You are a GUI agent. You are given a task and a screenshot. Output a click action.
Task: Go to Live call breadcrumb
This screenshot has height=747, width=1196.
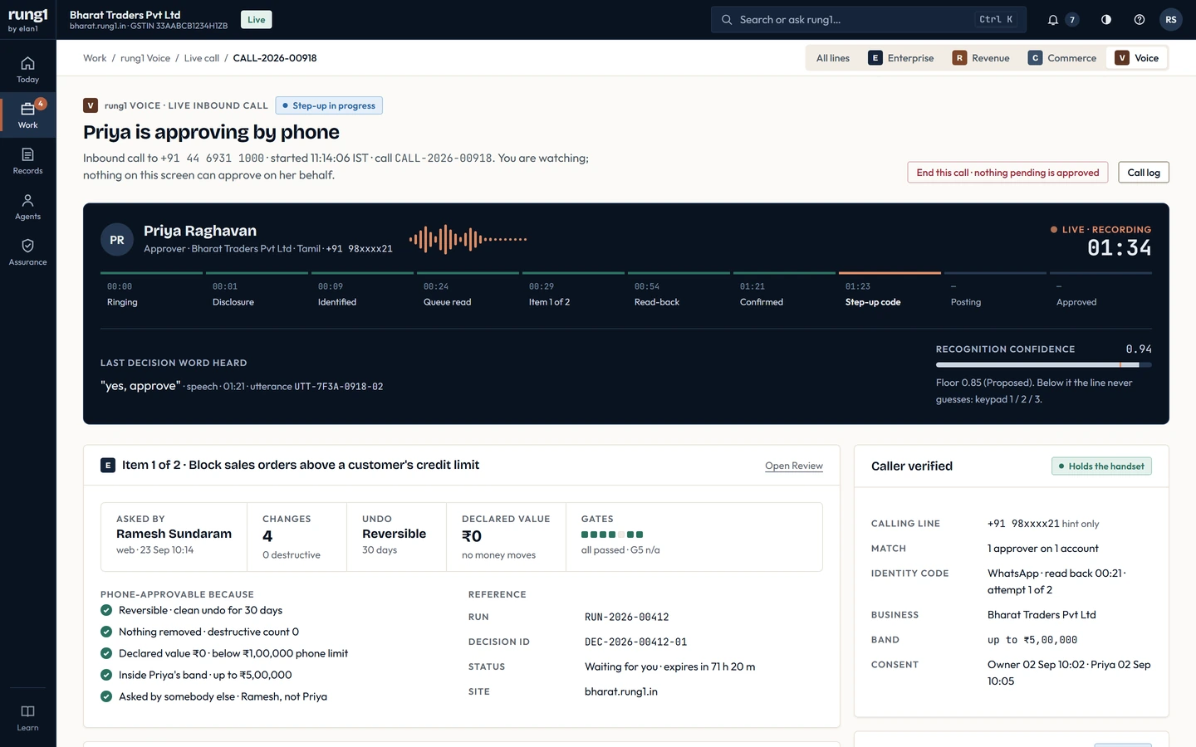click(x=202, y=58)
